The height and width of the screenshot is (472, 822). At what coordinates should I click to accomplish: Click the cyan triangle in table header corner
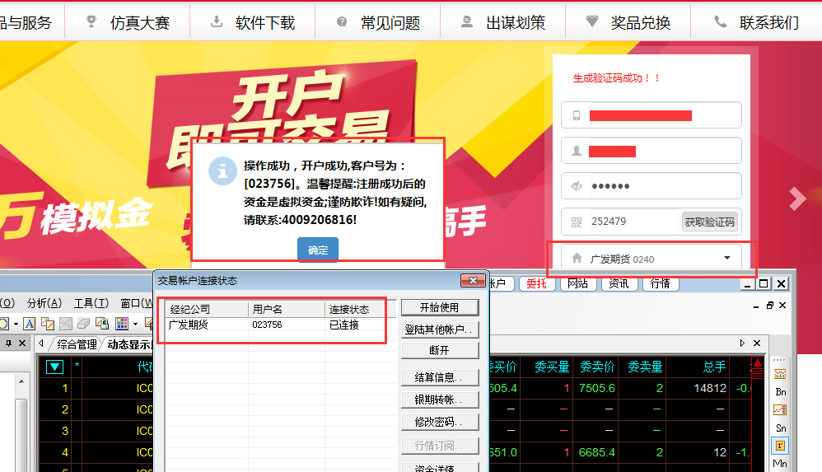pyautogui.click(x=55, y=367)
